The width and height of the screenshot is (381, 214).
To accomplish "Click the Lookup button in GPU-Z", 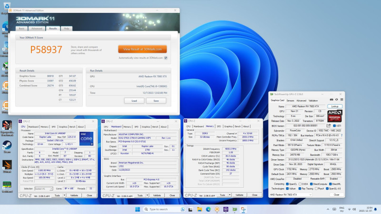I will [335, 106].
